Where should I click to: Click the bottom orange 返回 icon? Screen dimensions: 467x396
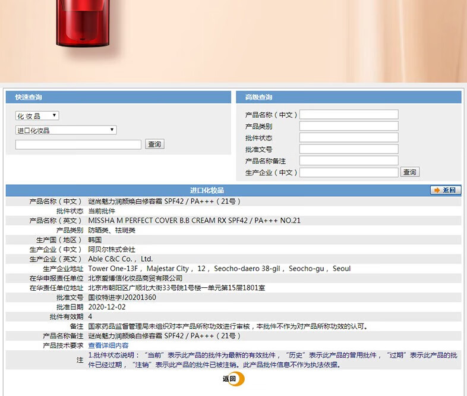click(233, 379)
